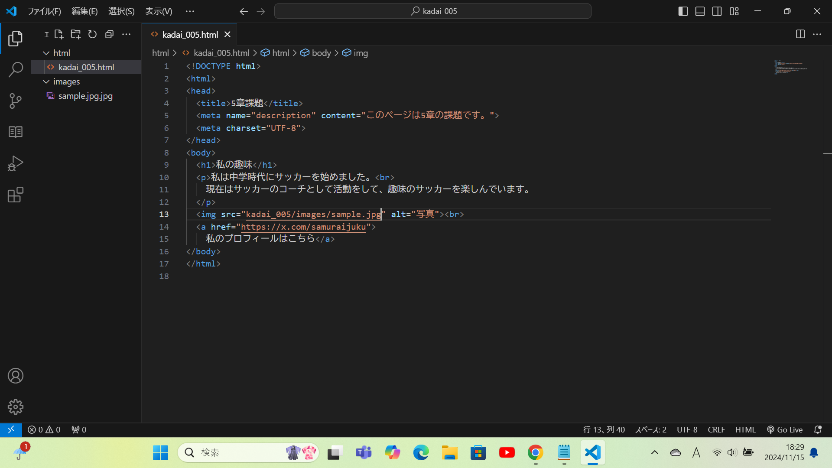
Task: Close the kadai_005.html tab
Action: click(227, 34)
